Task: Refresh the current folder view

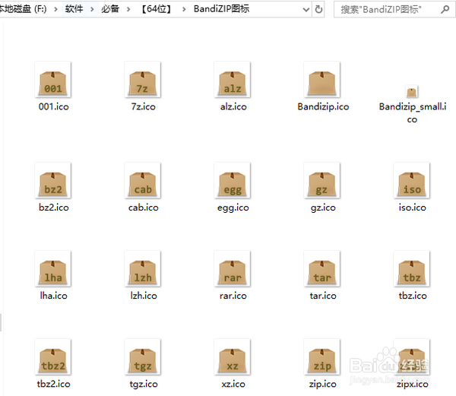Action: tap(318, 10)
